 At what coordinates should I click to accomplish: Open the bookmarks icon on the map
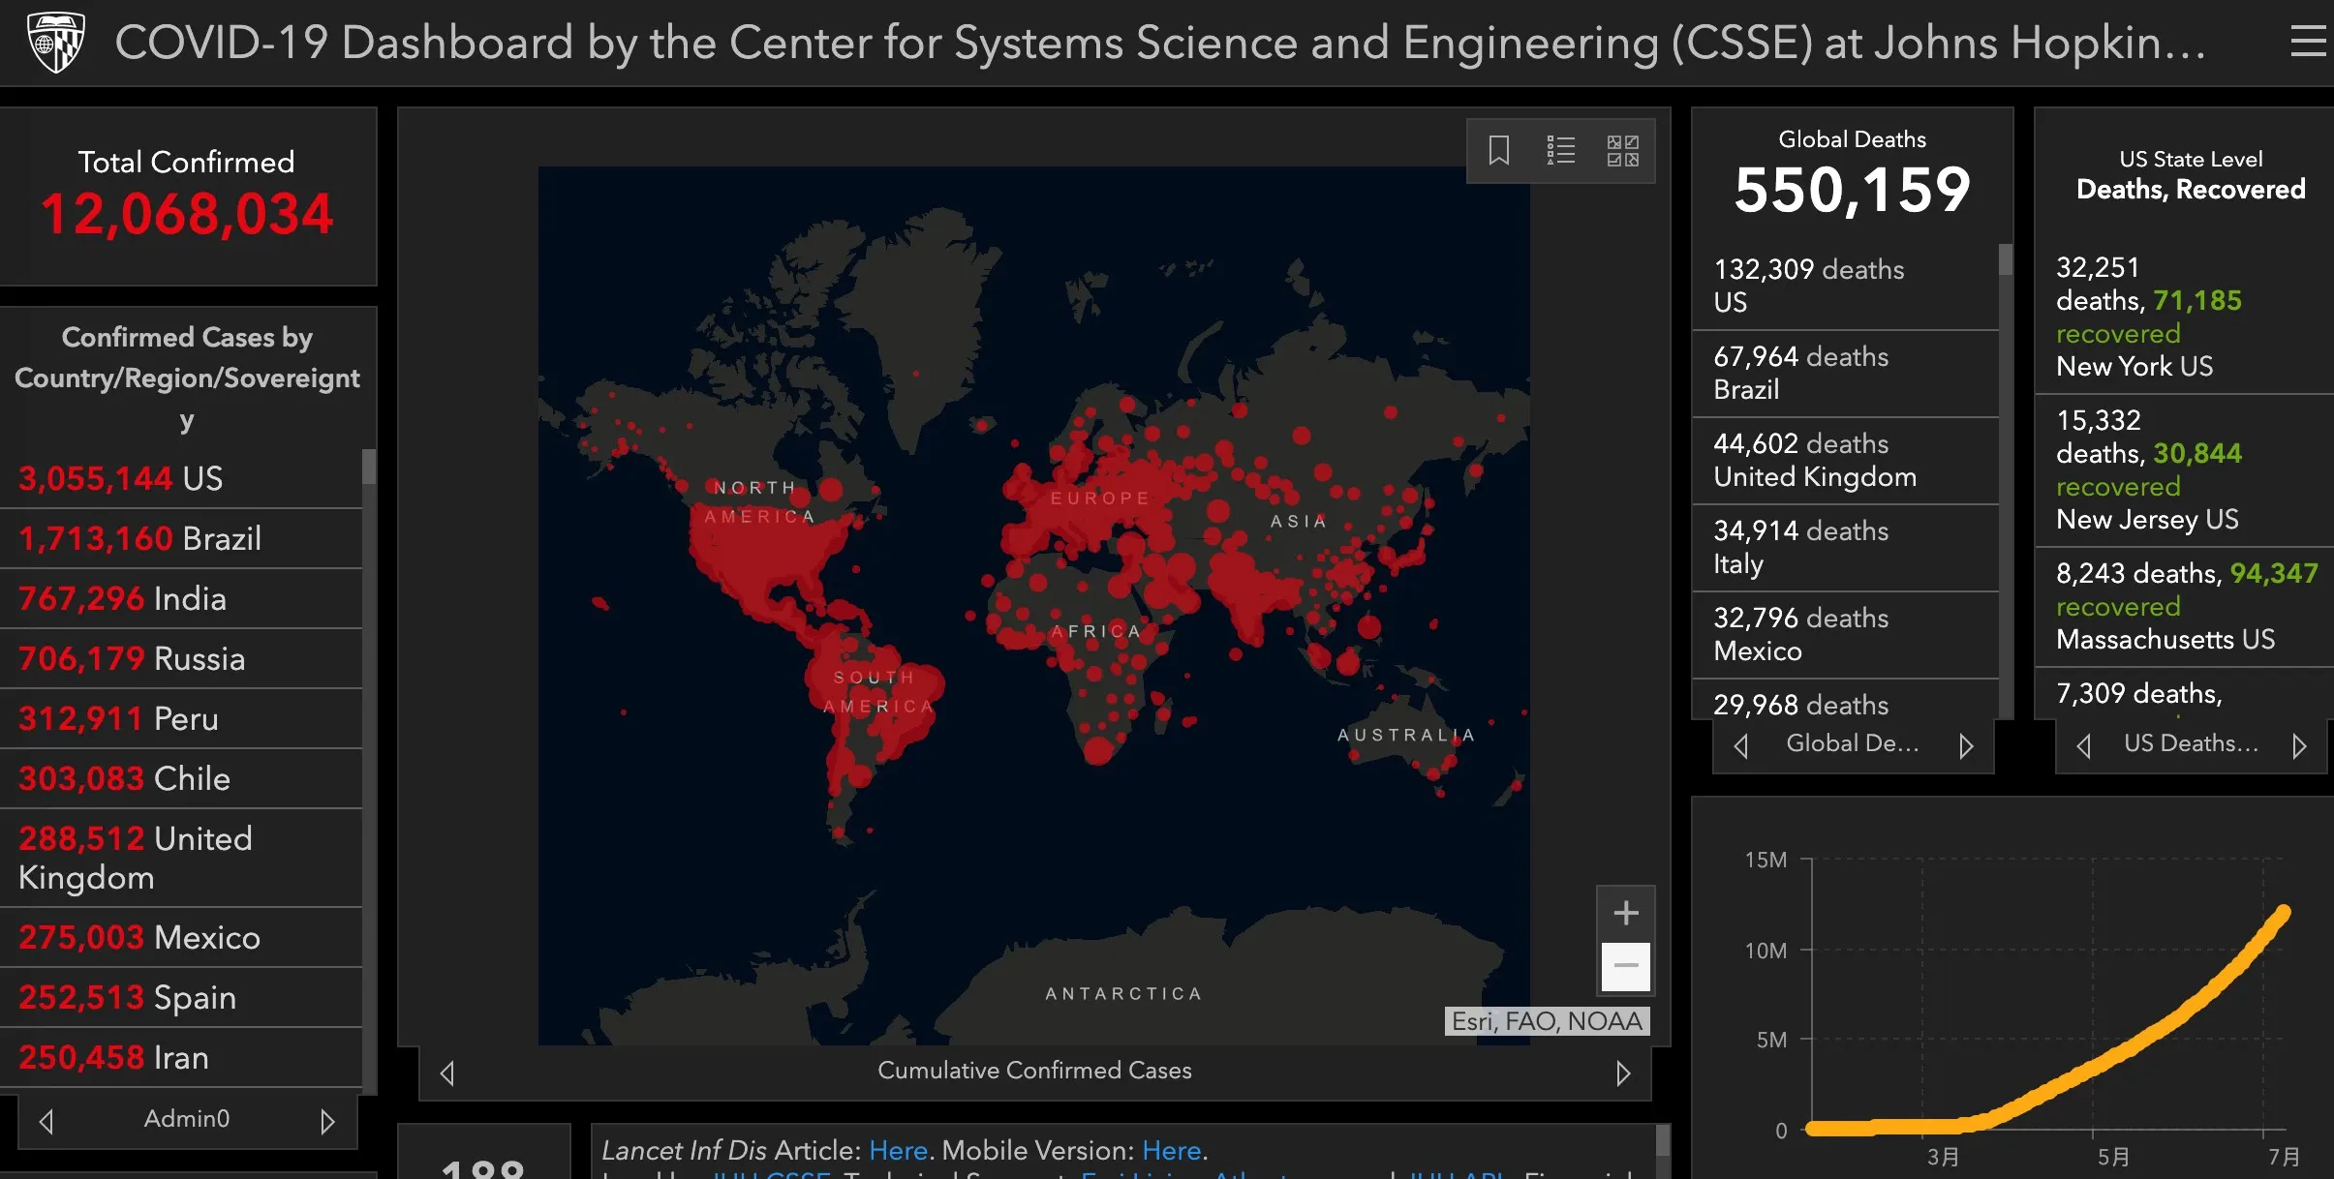tap(1498, 150)
